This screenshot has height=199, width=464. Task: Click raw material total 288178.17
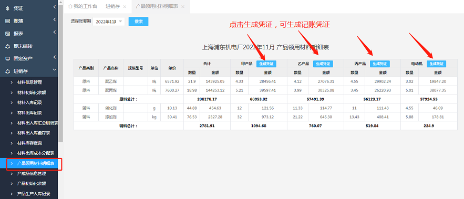point(207,99)
